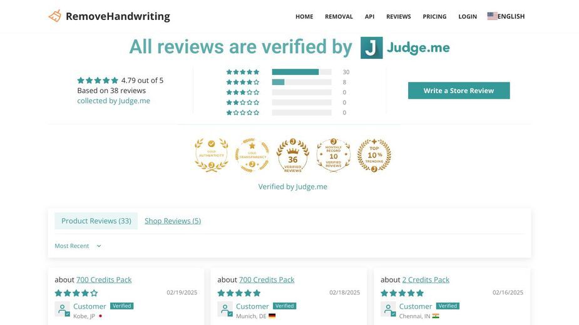Screen dimensions: 579x325
Task: Click the Top 10% Trending badge
Action: pyautogui.click(x=374, y=155)
